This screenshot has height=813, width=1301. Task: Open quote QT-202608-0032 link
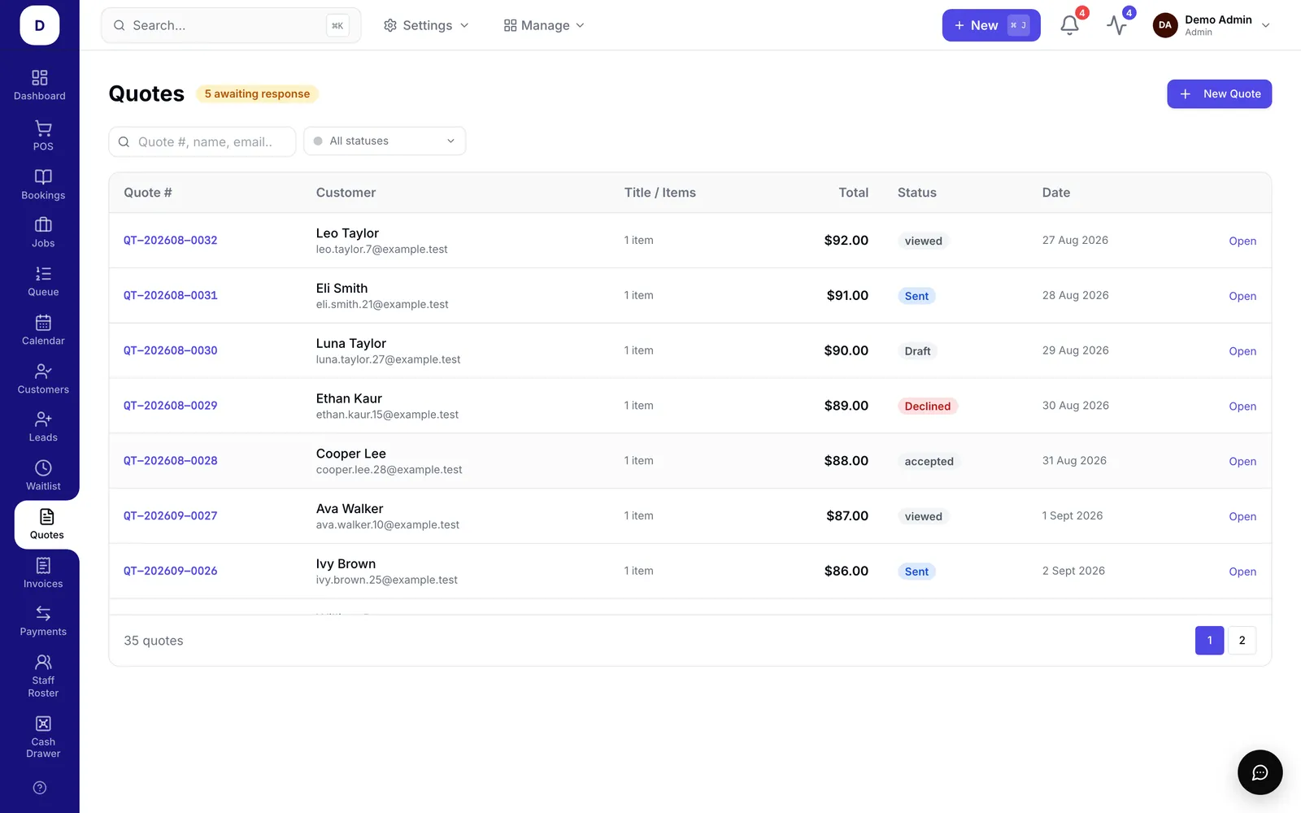170,240
